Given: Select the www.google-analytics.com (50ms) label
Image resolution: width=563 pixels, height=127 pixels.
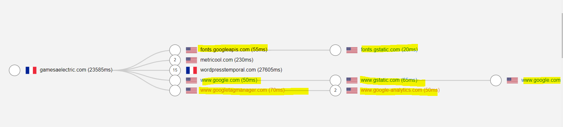Looking at the screenshot, I should click(400, 90).
